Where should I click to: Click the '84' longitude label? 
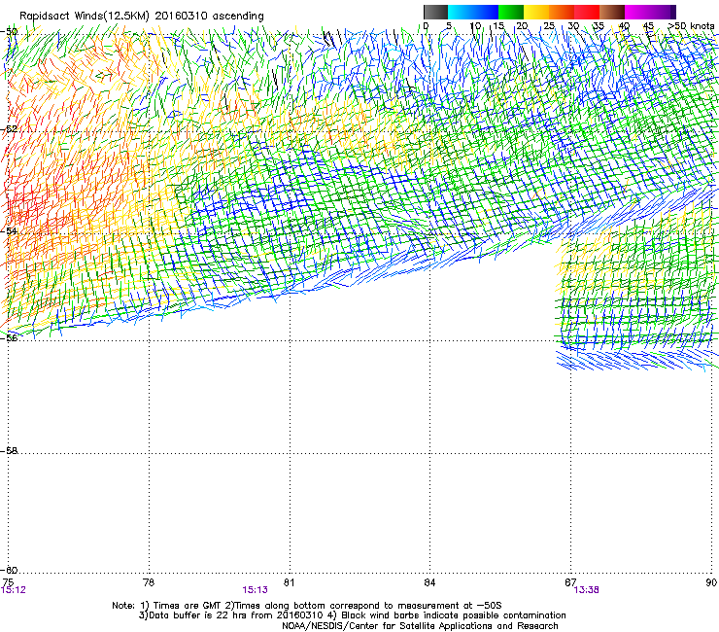(x=429, y=582)
